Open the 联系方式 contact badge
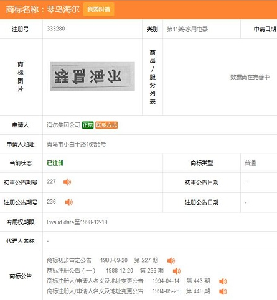This screenshot has width=277, height=300. click(x=106, y=125)
